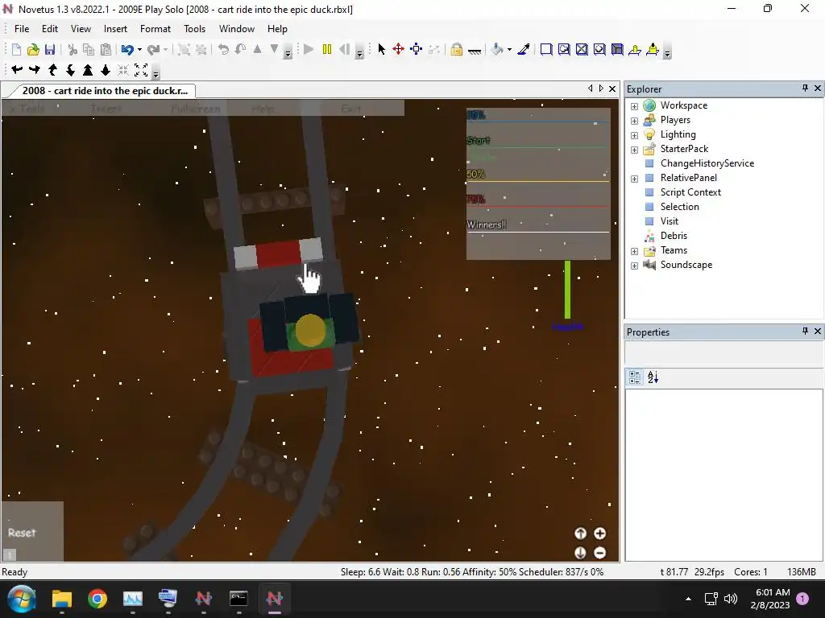Viewport: 825px width, 618px height.
Task: Expand the RelativePanel tree node
Action: pyautogui.click(x=635, y=179)
